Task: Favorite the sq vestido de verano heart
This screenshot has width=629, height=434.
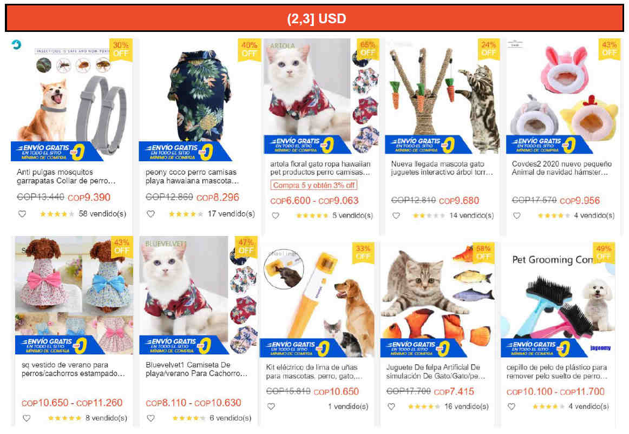Action: 27,418
